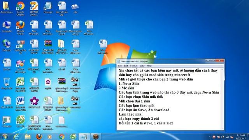Minimize the Notepad window
This screenshot has height=140, width=249.
[x=208, y=61]
